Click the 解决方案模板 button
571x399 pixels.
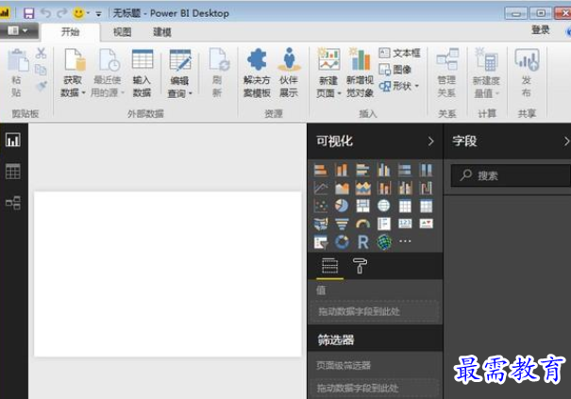click(257, 73)
